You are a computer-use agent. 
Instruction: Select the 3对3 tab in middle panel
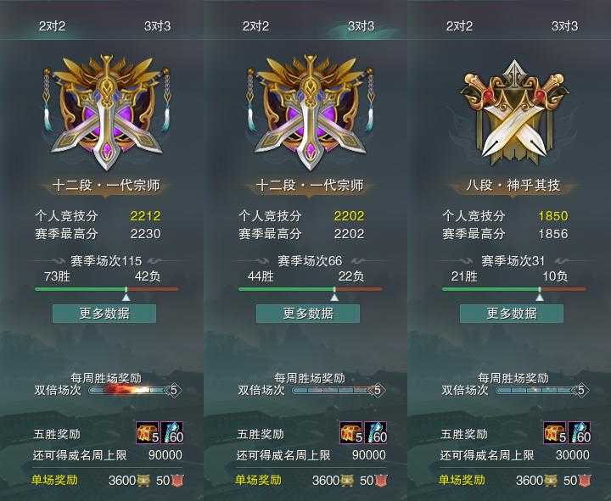pyautogui.click(x=362, y=26)
